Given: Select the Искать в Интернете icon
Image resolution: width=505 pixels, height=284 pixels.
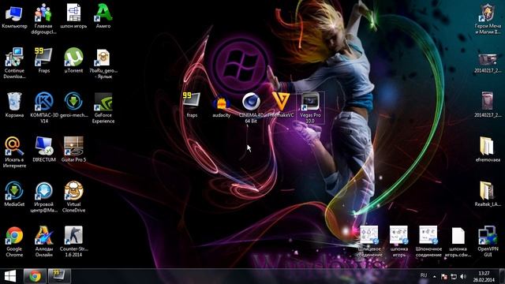Looking at the screenshot, I should [x=14, y=152].
